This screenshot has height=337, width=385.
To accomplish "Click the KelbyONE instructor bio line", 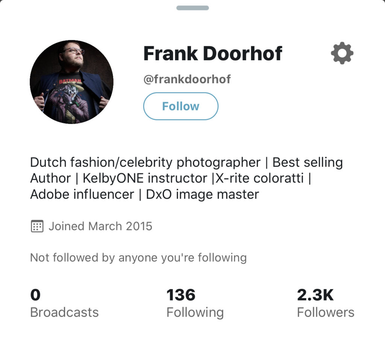I will coord(145,178).
